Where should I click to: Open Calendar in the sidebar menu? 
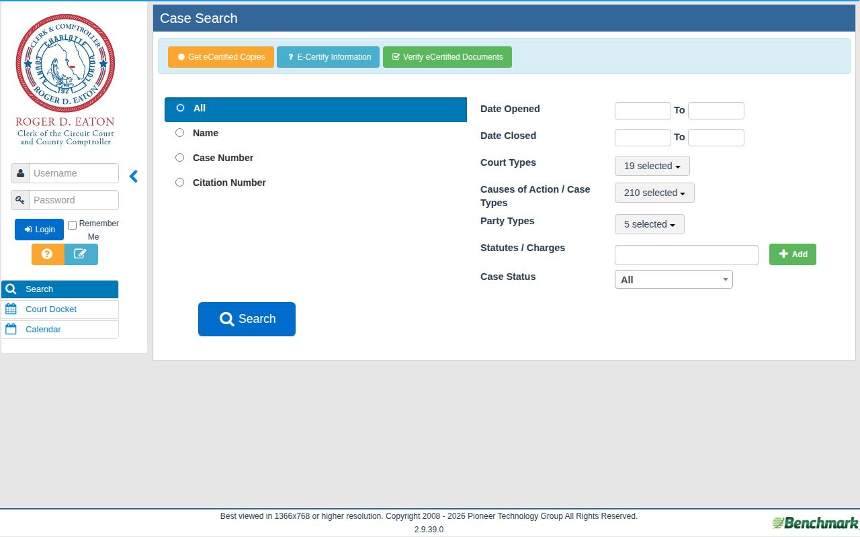click(x=60, y=330)
